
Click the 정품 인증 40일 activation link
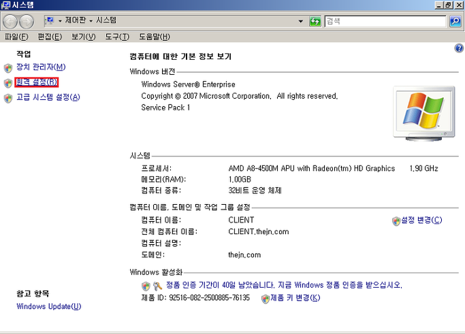pos(284,285)
